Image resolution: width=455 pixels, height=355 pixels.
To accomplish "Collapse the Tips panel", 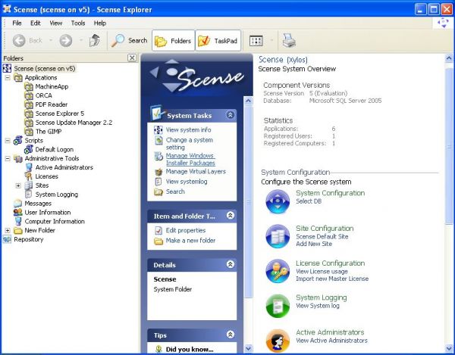I will [x=230, y=335].
